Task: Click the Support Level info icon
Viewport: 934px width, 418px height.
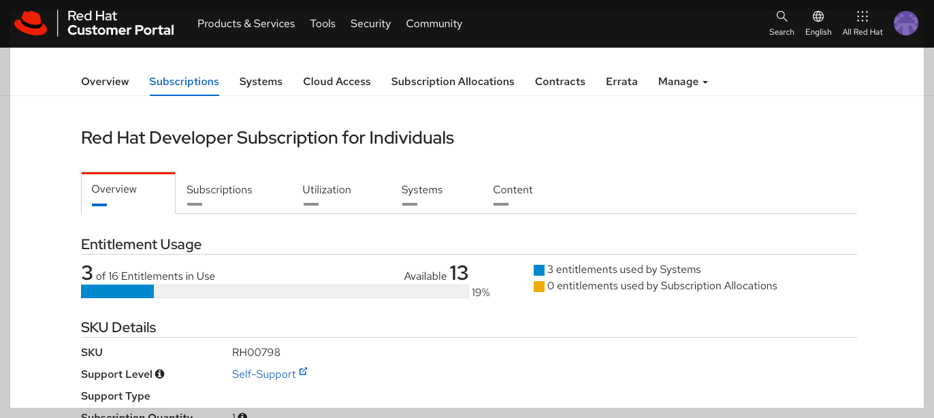Action: click(160, 373)
